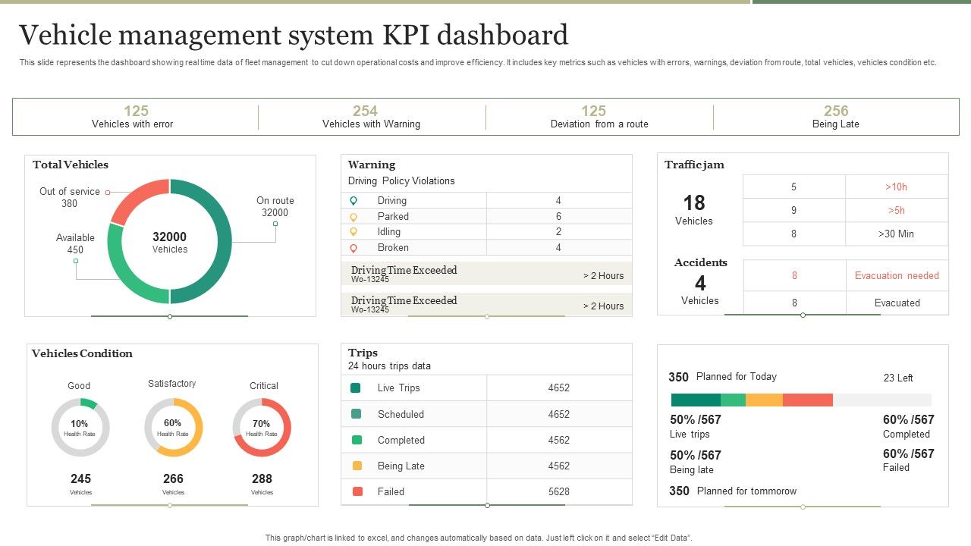
Task: Select the 256 Being Late KPI tile
Action: [835, 116]
